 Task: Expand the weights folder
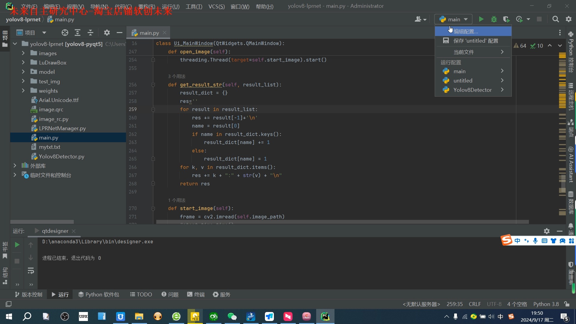tap(23, 91)
